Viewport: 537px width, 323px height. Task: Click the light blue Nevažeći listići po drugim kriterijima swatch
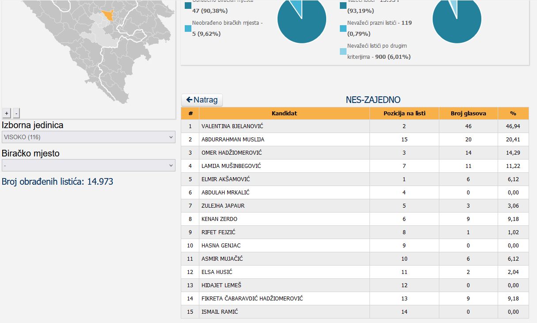pyautogui.click(x=343, y=51)
